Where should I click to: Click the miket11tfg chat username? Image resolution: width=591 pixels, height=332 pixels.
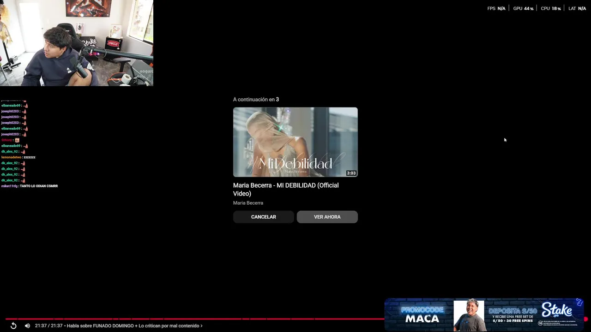(x=9, y=186)
